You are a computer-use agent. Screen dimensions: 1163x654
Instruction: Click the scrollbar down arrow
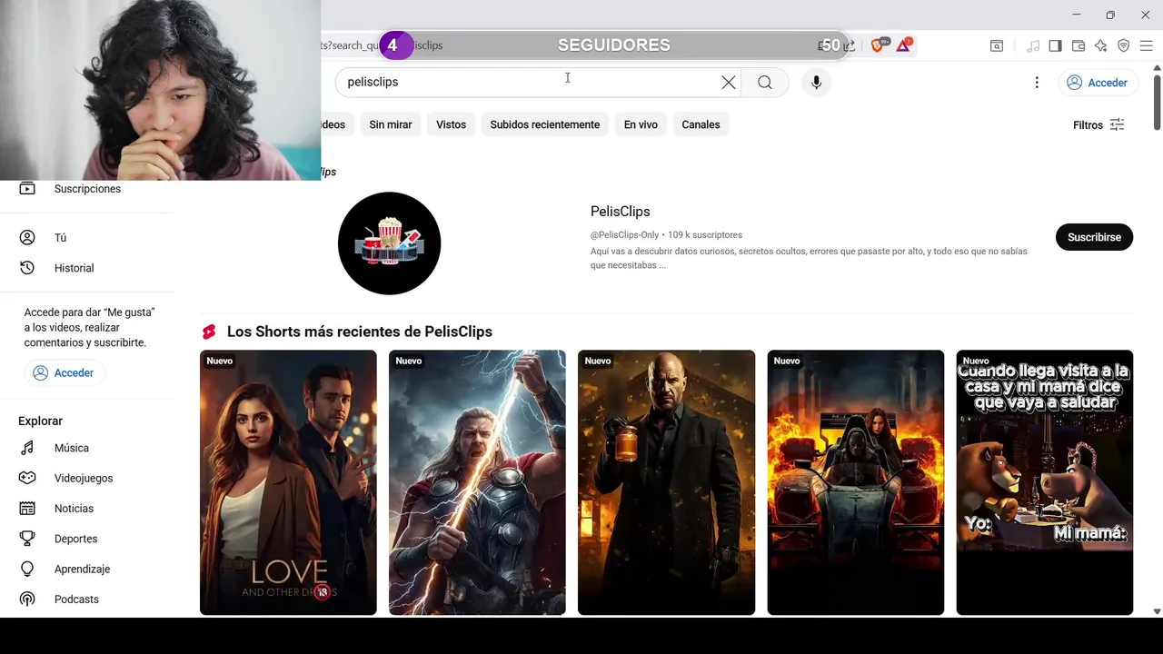click(1157, 611)
